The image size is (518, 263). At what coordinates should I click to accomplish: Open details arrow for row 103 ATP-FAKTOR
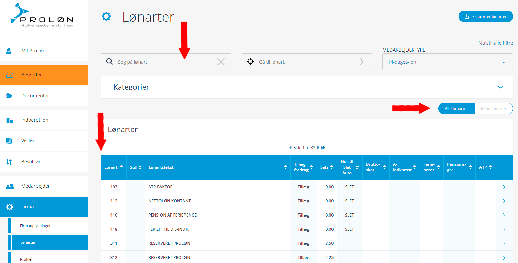(x=504, y=187)
